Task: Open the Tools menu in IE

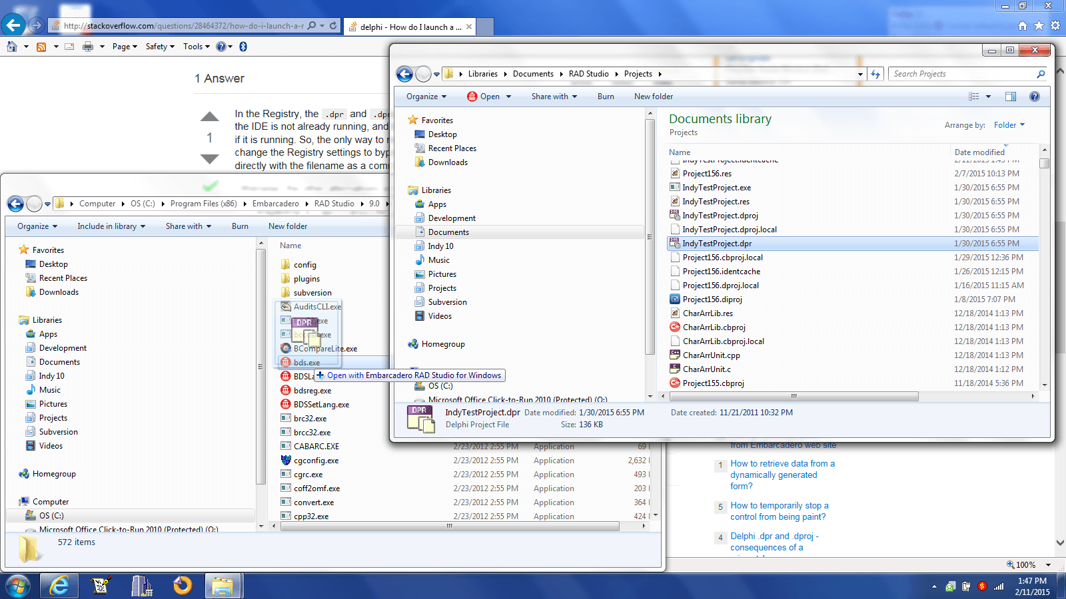Action: point(196,47)
